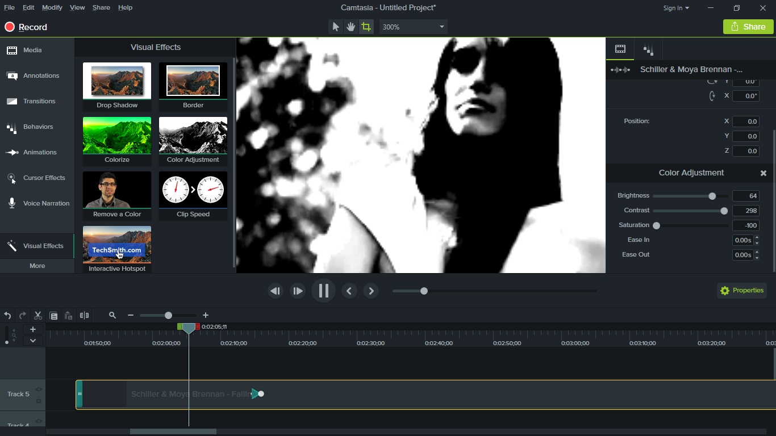Toggle the Crop mode tool
This screenshot has width=776, height=436.
(366, 27)
